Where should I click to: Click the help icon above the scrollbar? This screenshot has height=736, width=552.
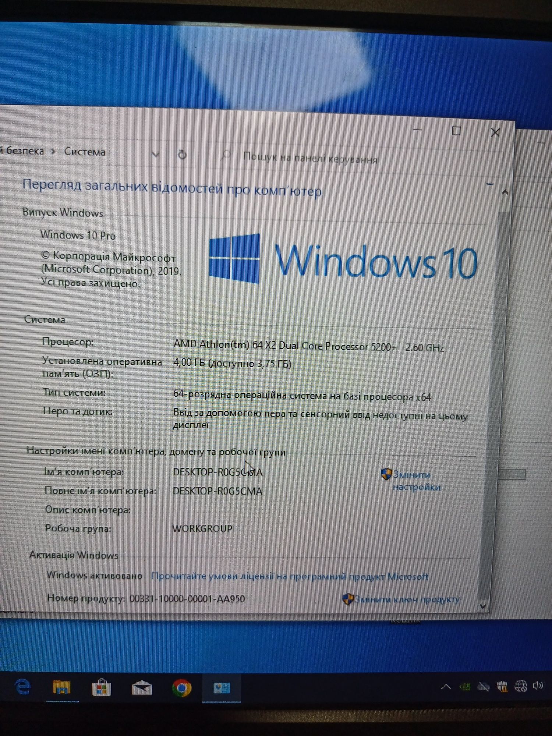tap(490, 184)
